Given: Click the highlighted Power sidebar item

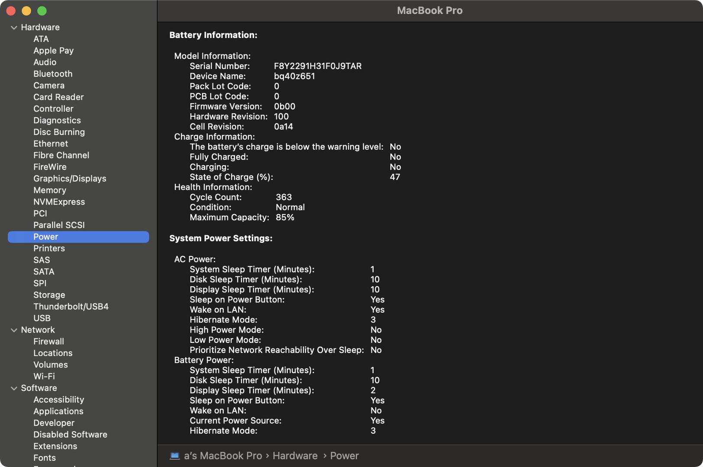Looking at the screenshot, I should [x=78, y=237].
